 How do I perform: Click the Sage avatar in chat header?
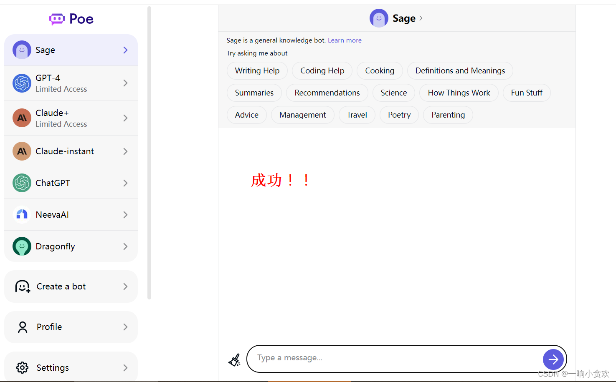tap(379, 18)
